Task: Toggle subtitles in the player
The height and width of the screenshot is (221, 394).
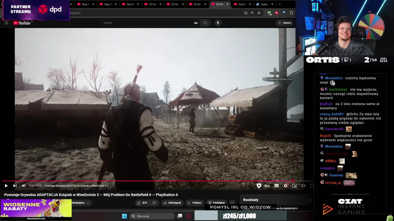Action: click(276, 186)
